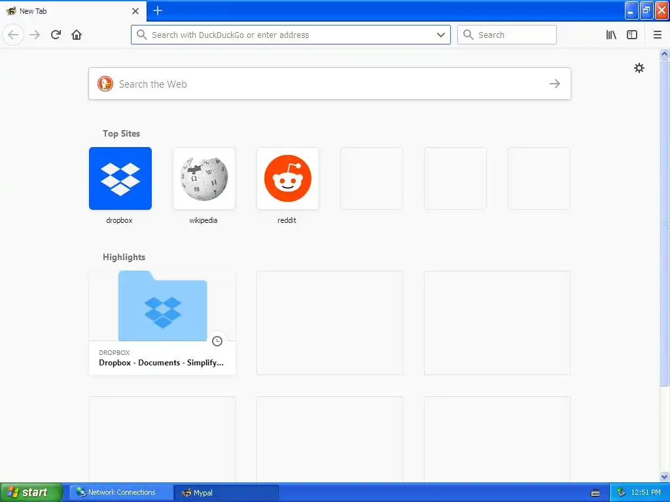Click the vertical scrollbar thumb
This screenshot has height=502, width=670.
pos(664,222)
